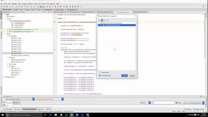Open File Explorer from the taskbar

(x=56, y=115)
